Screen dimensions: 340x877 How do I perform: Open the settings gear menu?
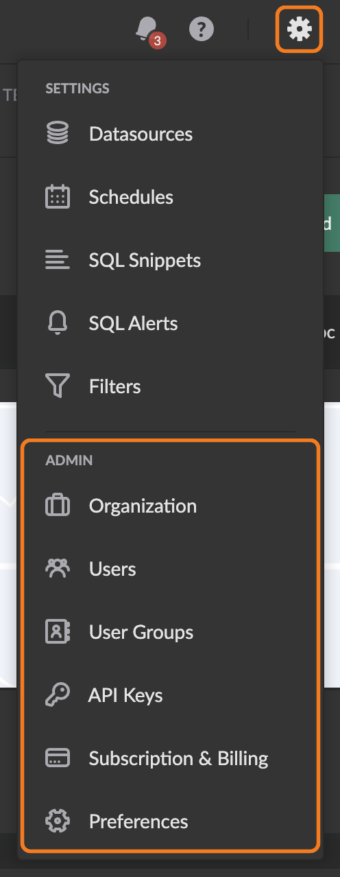point(300,29)
